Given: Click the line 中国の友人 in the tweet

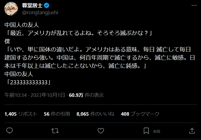Looking at the screenshot, I should point(20,74).
